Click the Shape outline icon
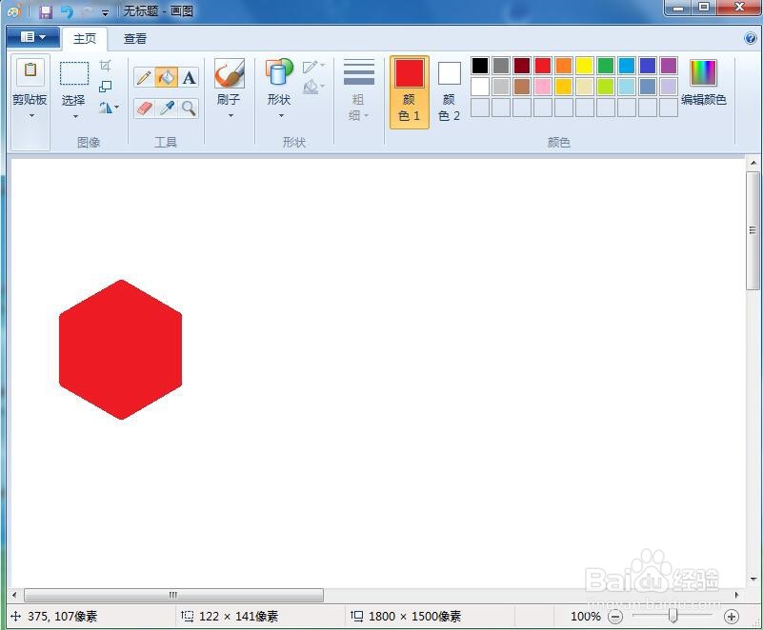 pyautogui.click(x=310, y=67)
